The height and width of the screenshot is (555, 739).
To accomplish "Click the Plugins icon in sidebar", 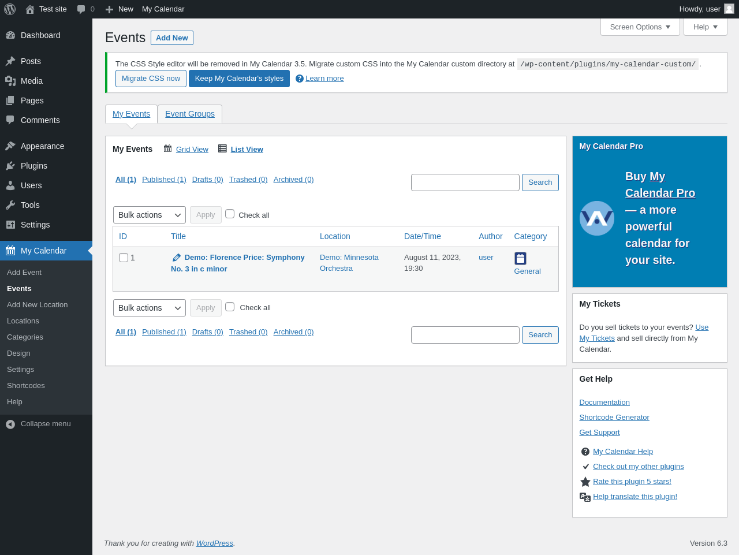I will click(10, 166).
